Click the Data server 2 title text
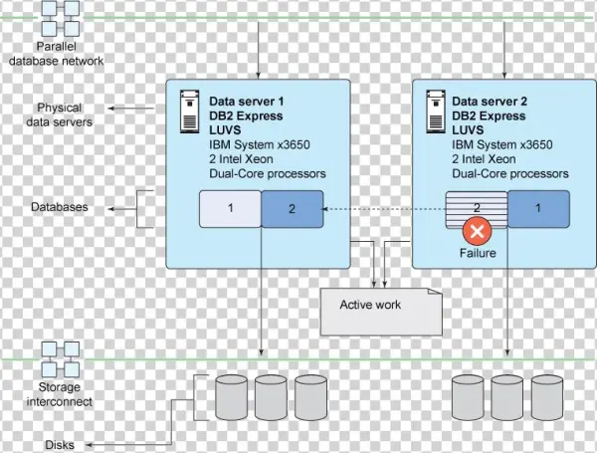597x453 pixels. point(494,102)
